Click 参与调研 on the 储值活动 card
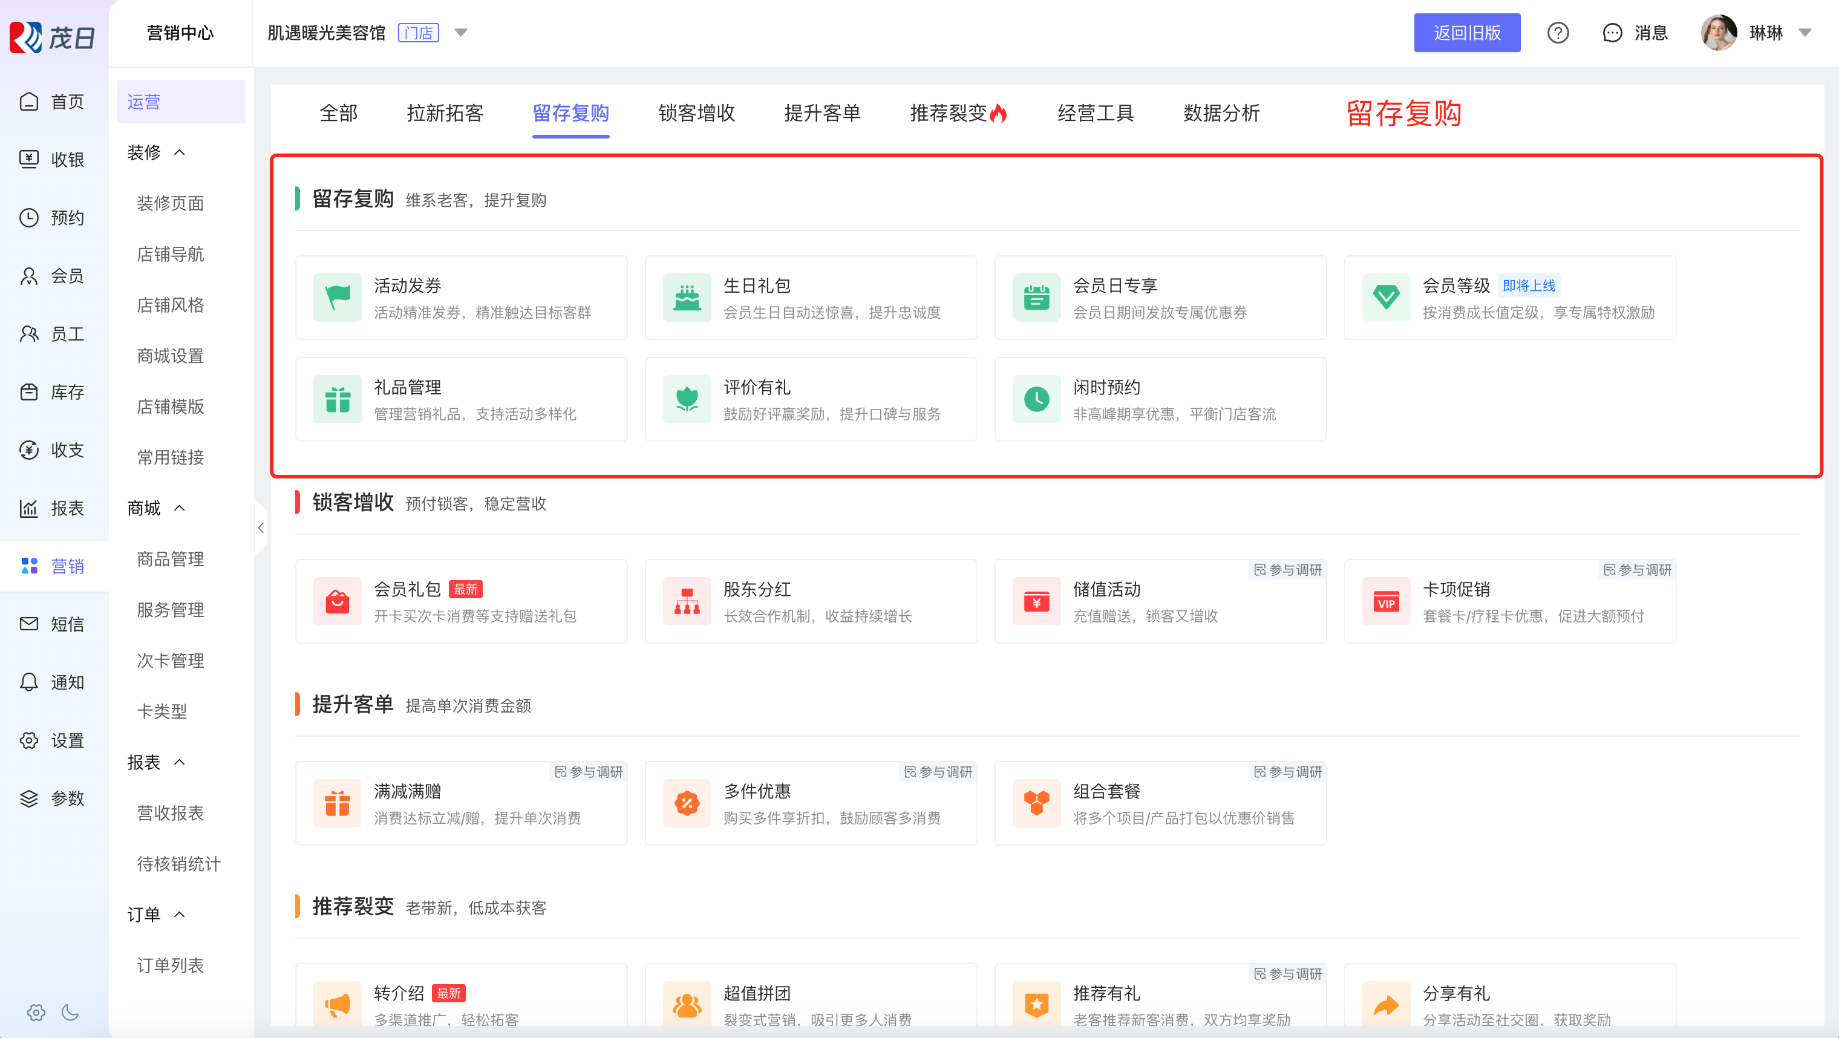This screenshot has width=1839, height=1038. (x=1288, y=570)
